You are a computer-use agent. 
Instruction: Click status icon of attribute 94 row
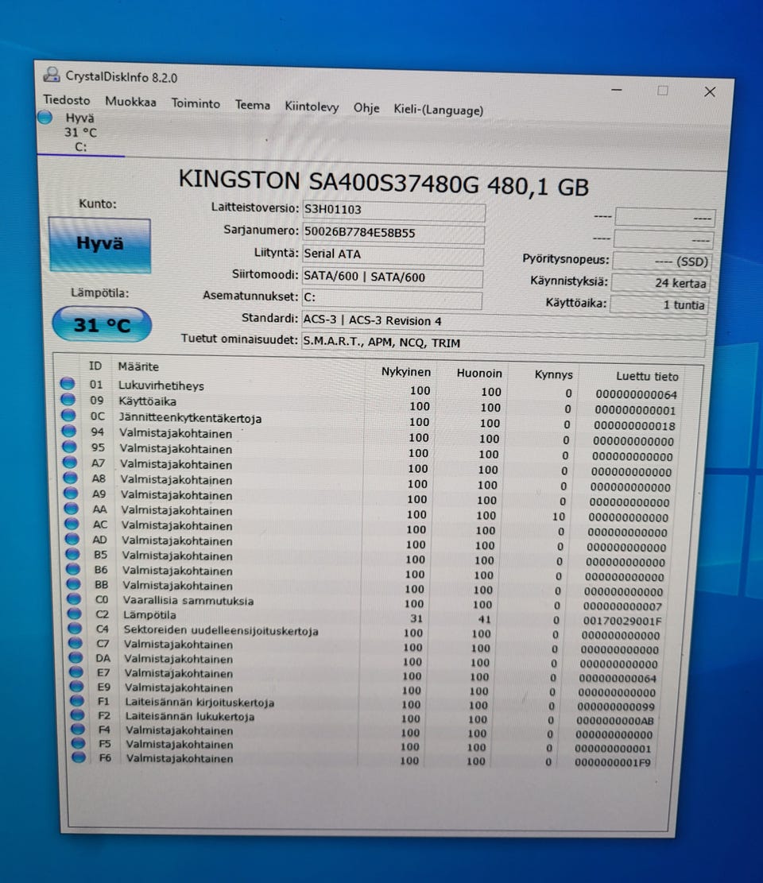[69, 431]
